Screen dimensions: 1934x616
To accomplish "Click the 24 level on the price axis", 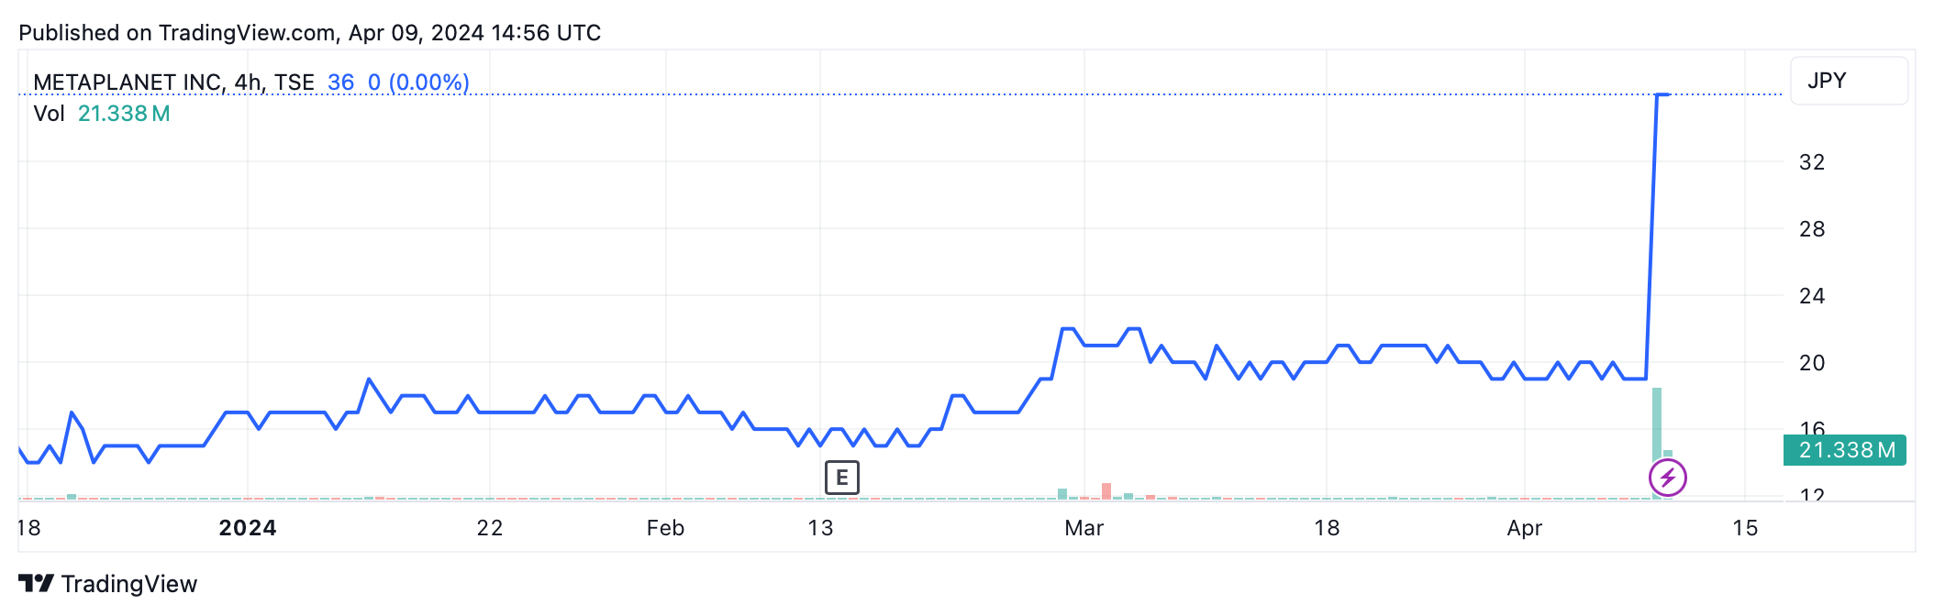I will coord(1812,296).
